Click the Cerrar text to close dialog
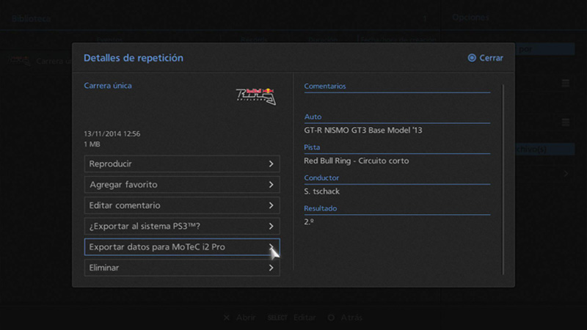 point(491,58)
